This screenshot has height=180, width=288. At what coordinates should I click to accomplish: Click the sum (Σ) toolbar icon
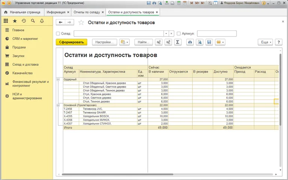(178, 42)
